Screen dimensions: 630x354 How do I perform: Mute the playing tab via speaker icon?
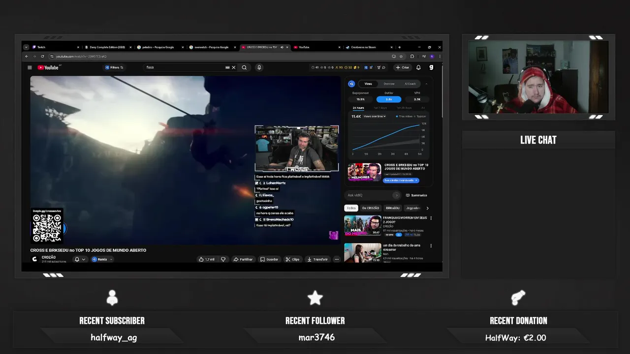point(282,47)
